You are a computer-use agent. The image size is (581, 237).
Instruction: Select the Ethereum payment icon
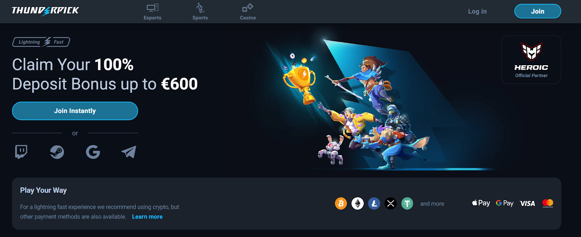[x=358, y=204]
